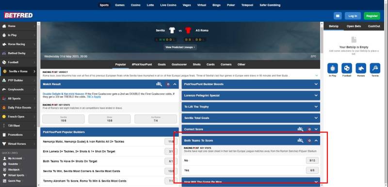This screenshot has height=187, width=388.
Task: Open Roulette quick link
Action: pyautogui.click(x=13, y=164)
